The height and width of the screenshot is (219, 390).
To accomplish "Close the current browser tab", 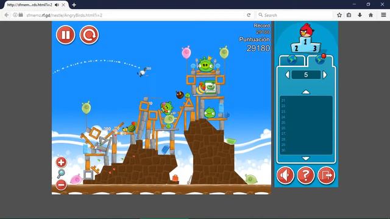I will 63,5.
